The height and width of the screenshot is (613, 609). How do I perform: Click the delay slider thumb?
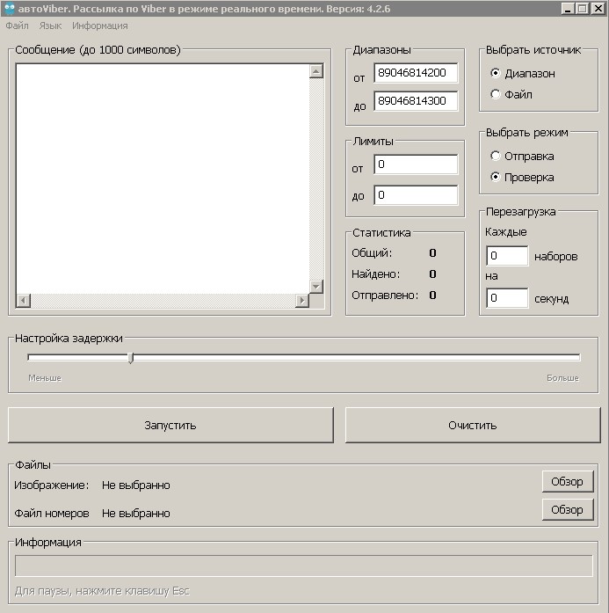(131, 358)
